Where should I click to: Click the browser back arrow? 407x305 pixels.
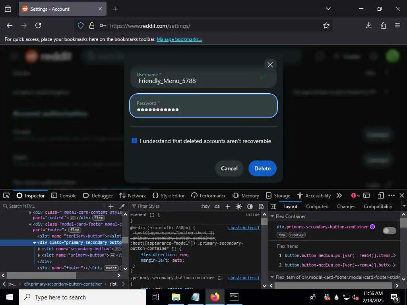(x=10, y=25)
